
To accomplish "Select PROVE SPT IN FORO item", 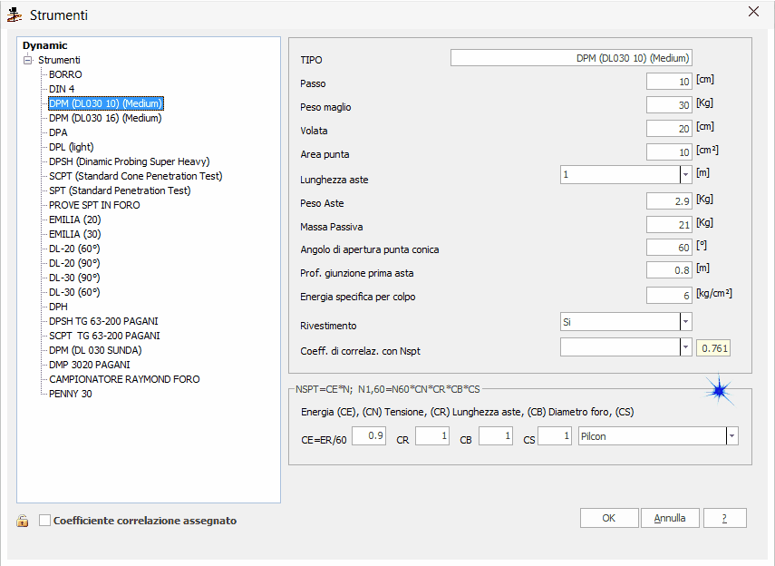I will tap(94, 205).
